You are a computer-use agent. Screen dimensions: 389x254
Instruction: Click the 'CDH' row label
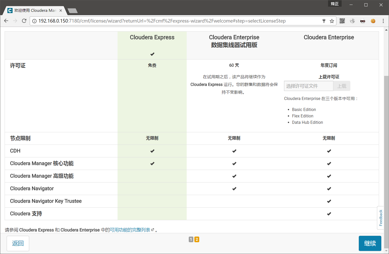(x=15, y=151)
